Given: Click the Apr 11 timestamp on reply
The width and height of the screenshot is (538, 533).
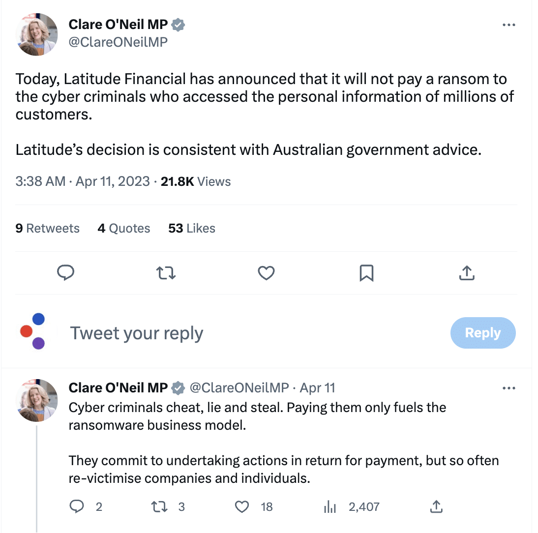Looking at the screenshot, I should (x=317, y=388).
